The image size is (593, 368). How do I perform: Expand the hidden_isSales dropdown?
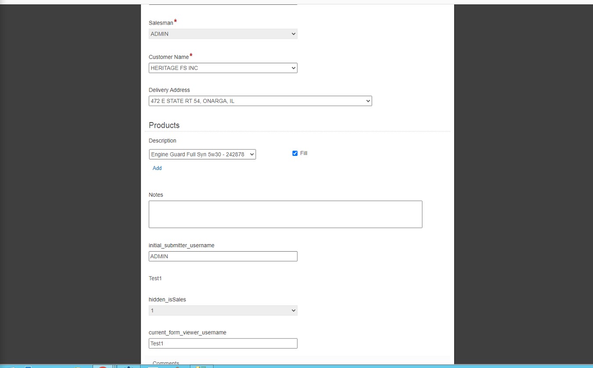[x=223, y=310]
